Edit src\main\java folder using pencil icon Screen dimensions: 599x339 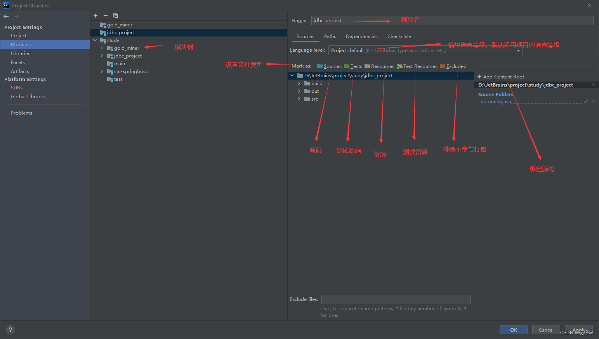(x=586, y=101)
